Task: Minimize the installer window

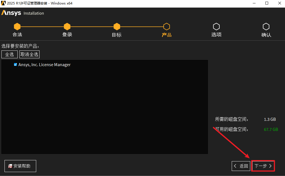Action: point(254,3)
